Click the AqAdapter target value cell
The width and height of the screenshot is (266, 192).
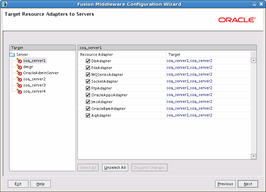[208, 115]
